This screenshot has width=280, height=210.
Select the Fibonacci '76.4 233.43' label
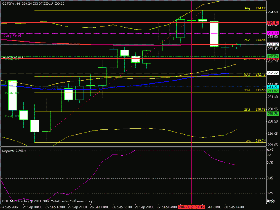tap(254, 40)
